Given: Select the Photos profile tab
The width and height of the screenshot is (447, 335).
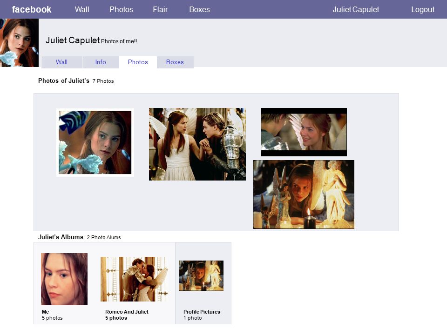Looking at the screenshot, I should pyautogui.click(x=138, y=62).
